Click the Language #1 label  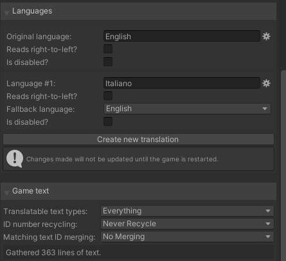point(31,84)
